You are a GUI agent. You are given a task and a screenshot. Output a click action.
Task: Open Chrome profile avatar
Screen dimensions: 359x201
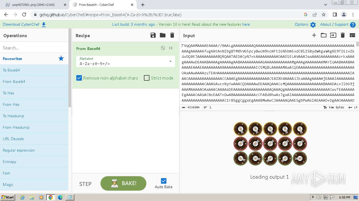[x=344, y=15]
